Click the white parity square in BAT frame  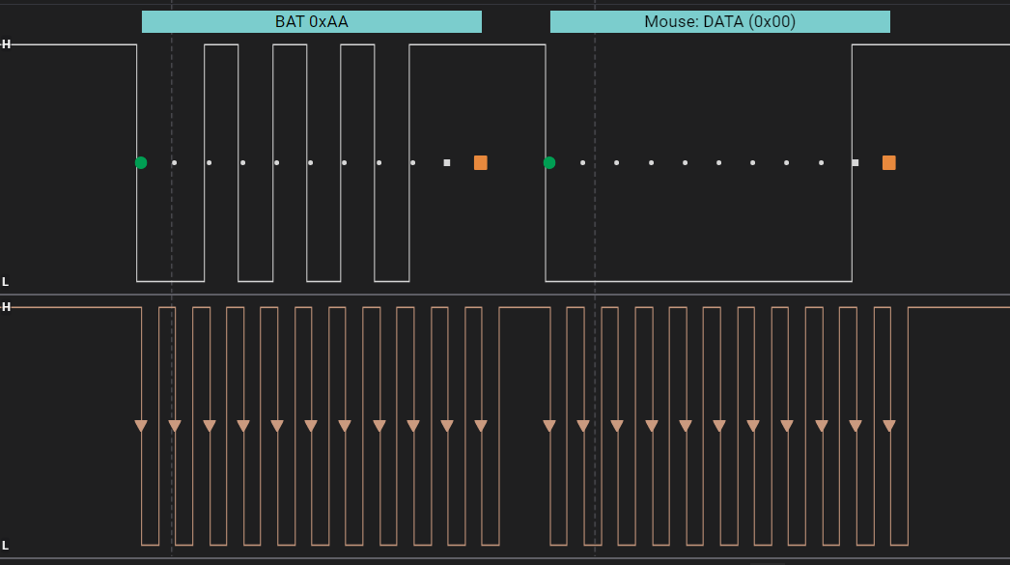pyautogui.click(x=447, y=163)
